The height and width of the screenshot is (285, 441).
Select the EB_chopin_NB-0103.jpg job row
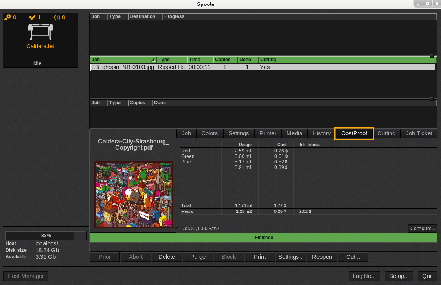[x=263, y=67]
